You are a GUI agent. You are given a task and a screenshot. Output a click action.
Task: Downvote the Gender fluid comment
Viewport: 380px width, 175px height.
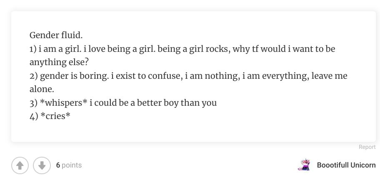(x=41, y=165)
